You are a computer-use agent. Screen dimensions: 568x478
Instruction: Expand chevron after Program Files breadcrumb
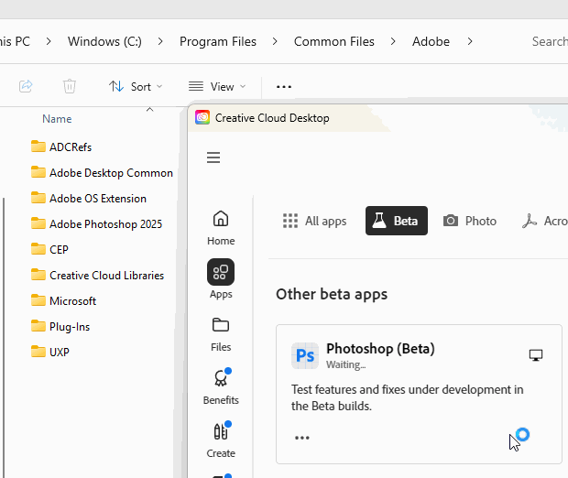point(275,41)
